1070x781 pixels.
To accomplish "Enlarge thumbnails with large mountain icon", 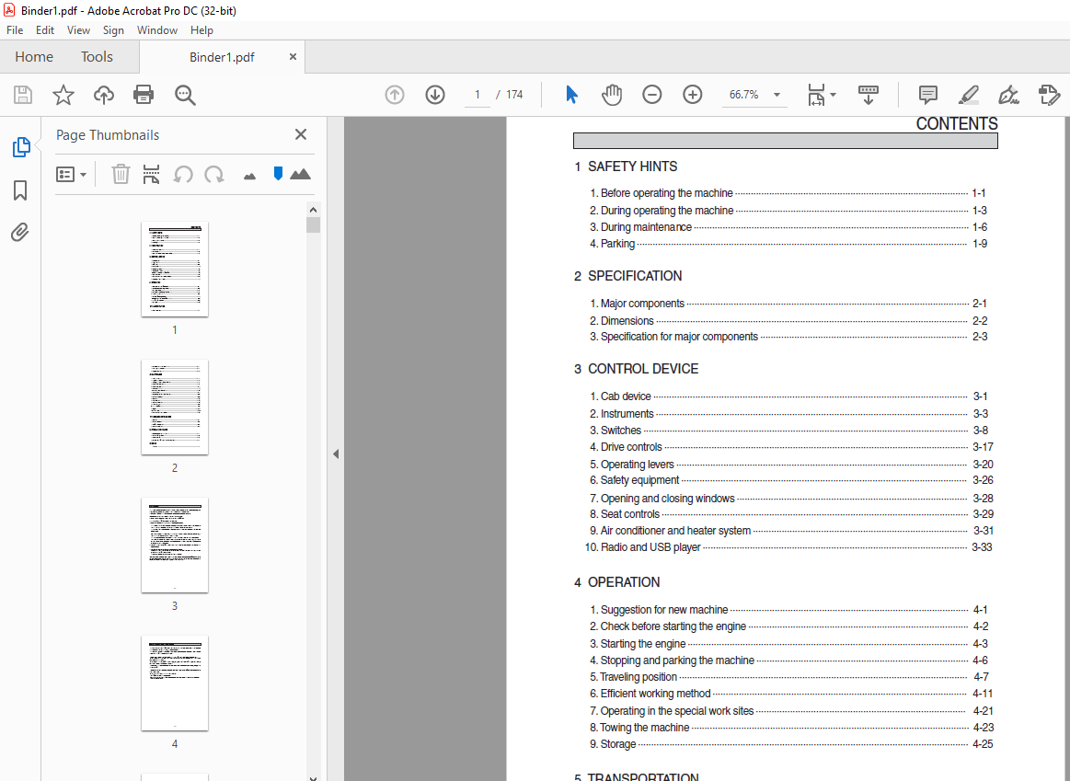I will 300,174.
